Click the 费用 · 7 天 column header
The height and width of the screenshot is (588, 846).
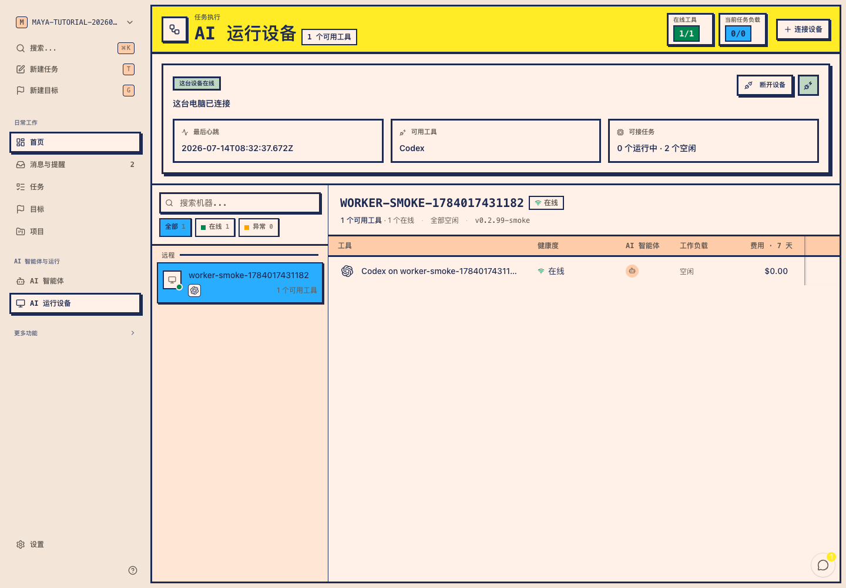click(x=771, y=246)
